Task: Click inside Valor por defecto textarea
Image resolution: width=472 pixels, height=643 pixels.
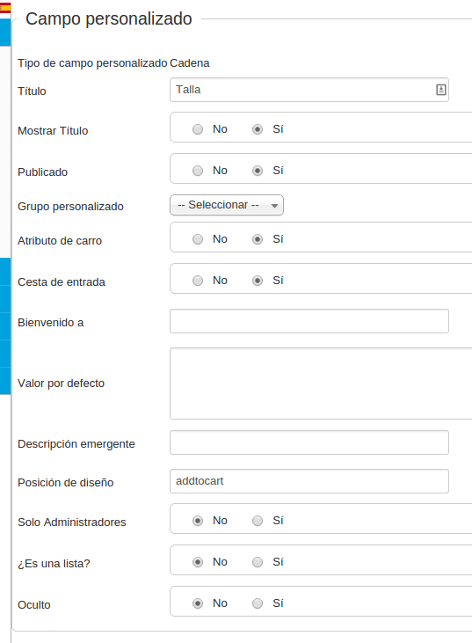Action: point(321,384)
